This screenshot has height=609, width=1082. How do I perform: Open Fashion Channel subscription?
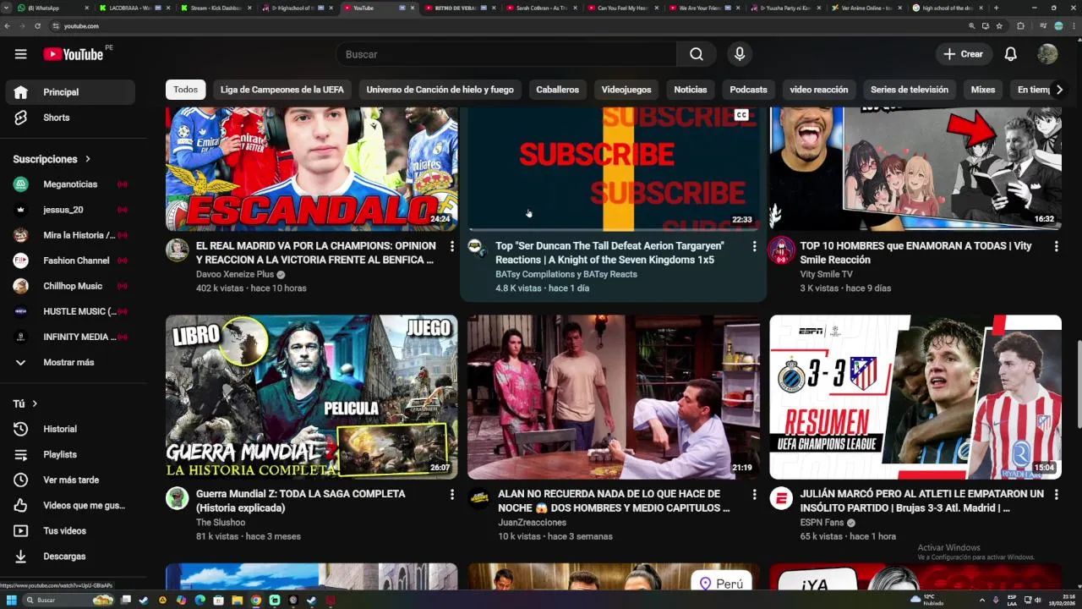(x=70, y=261)
